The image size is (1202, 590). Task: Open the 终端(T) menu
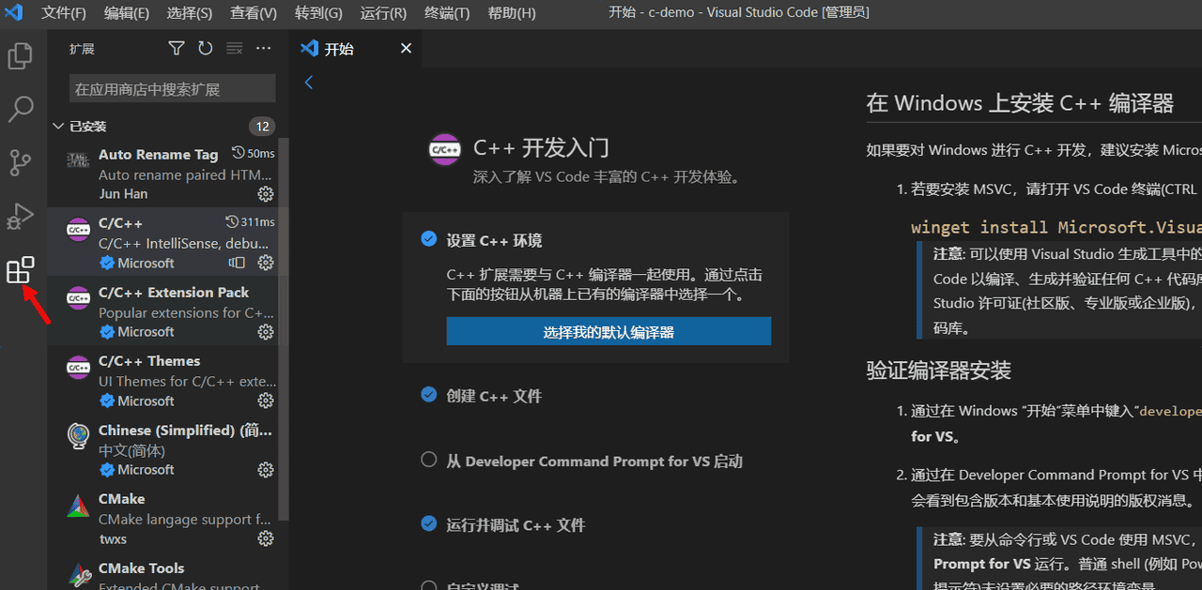pos(447,13)
